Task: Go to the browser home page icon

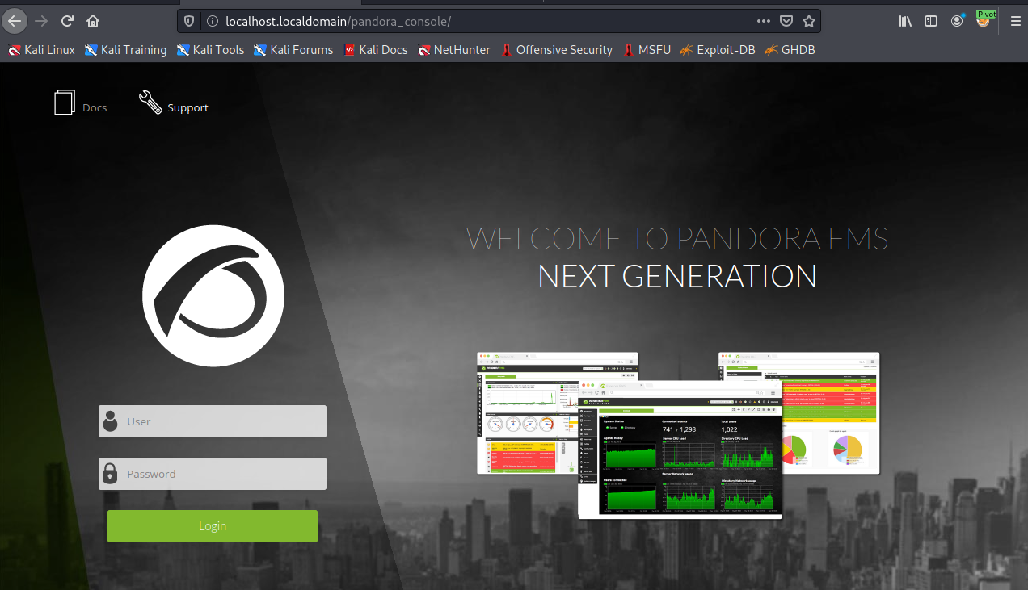Action: [x=93, y=21]
